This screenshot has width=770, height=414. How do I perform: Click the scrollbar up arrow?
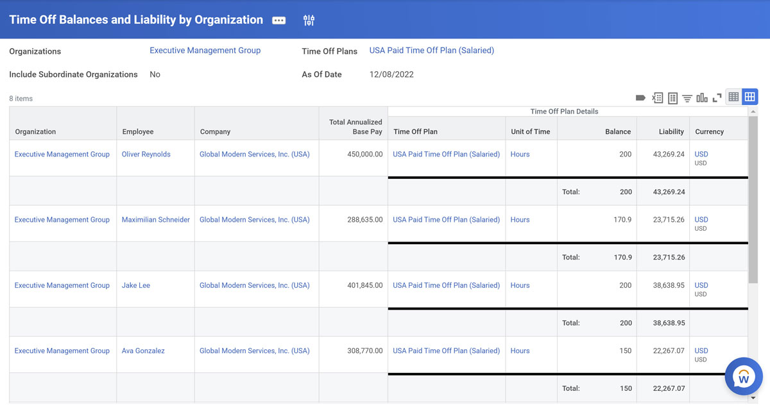coord(753,112)
